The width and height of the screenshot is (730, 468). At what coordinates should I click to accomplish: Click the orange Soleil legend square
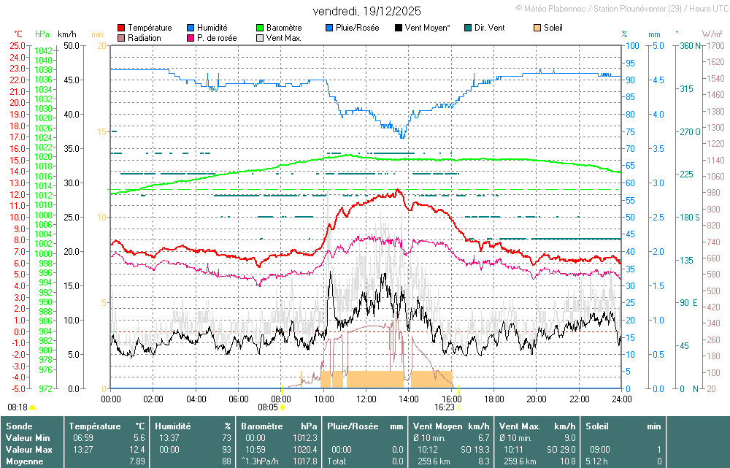point(538,28)
